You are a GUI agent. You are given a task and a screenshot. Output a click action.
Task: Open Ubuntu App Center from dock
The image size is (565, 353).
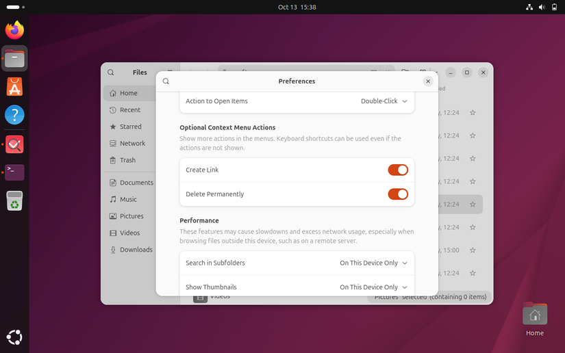click(14, 87)
